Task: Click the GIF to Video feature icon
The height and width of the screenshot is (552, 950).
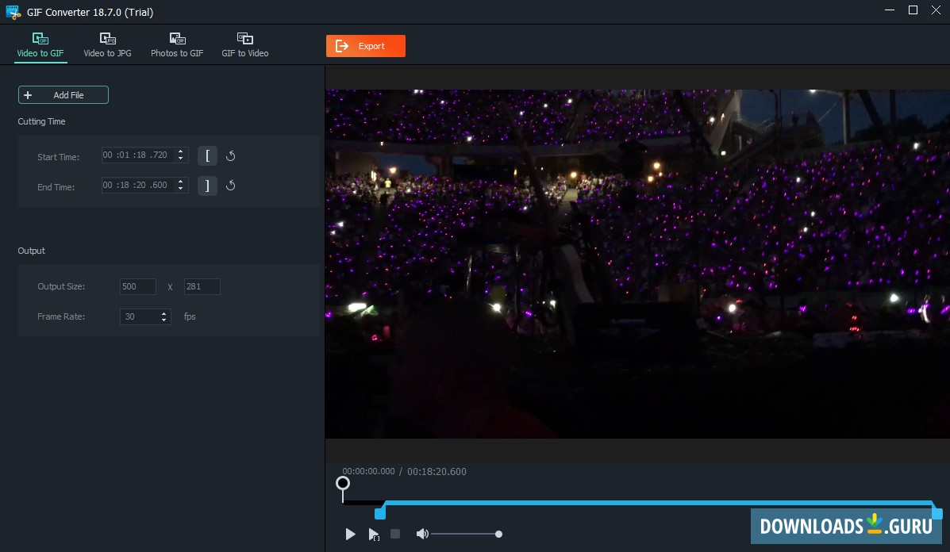Action: click(244, 38)
